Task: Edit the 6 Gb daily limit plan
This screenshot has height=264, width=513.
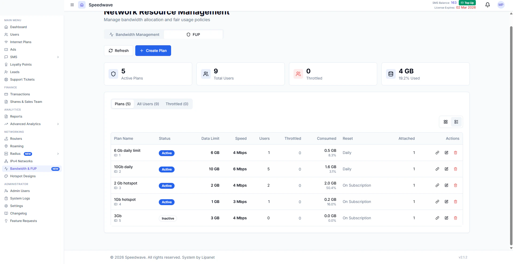Action: click(x=446, y=153)
